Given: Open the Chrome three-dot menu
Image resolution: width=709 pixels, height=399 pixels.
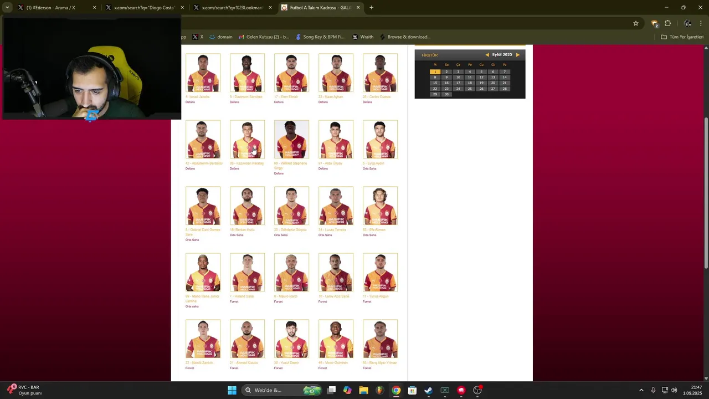Looking at the screenshot, I should point(701,23).
